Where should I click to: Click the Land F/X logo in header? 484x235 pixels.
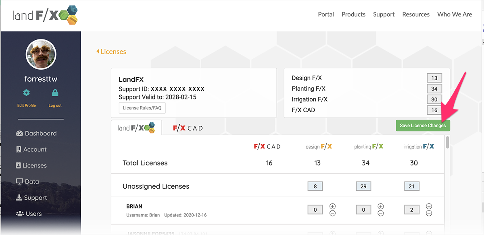pyautogui.click(x=45, y=15)
